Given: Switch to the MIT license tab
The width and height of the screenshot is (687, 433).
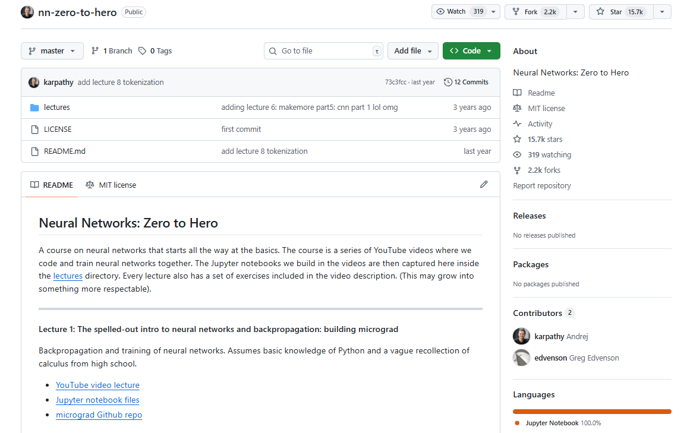Looking at the screenshot, I should pos(111,185).
